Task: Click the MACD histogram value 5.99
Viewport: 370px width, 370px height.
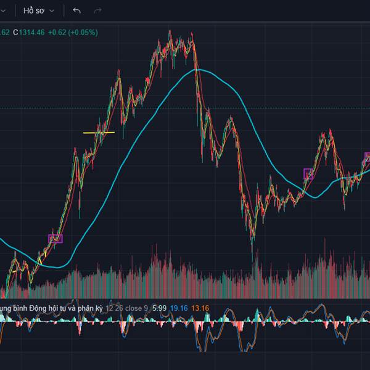Action: click(159, 308)
